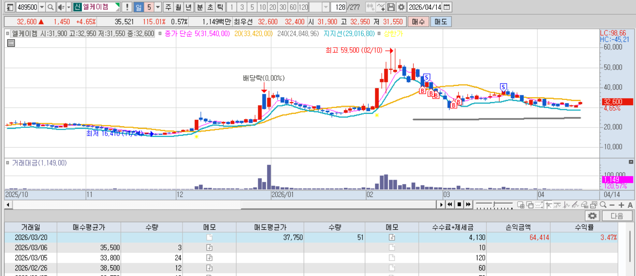Image resolution: width=636 pixels, height=276 pixels.
Task: Click the 수수료+제세금 column header
Action: [453, 227]
